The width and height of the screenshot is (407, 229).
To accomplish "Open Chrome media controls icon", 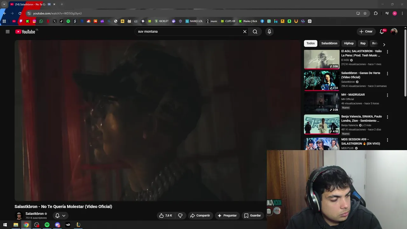I will pyautogui.click(x=387, y=13).
